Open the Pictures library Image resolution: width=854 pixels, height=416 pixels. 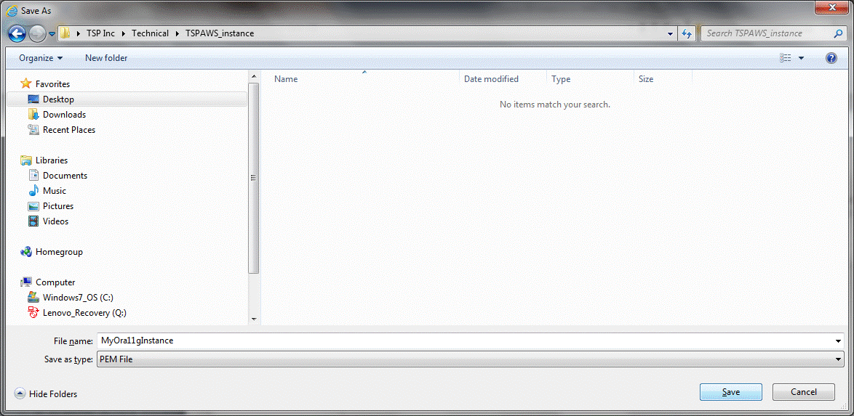pyautogui.click(x=58, y=206)
